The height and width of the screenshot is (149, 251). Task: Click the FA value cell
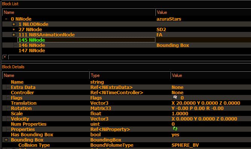[x=159, y=35]
